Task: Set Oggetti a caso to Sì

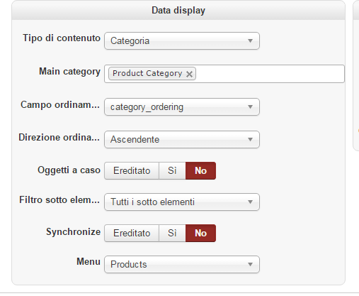Action: tap(172, 170)
